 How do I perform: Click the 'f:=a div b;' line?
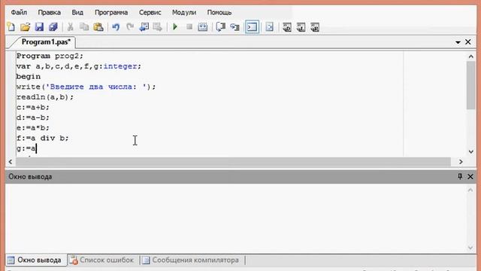[x=42, y=138]
